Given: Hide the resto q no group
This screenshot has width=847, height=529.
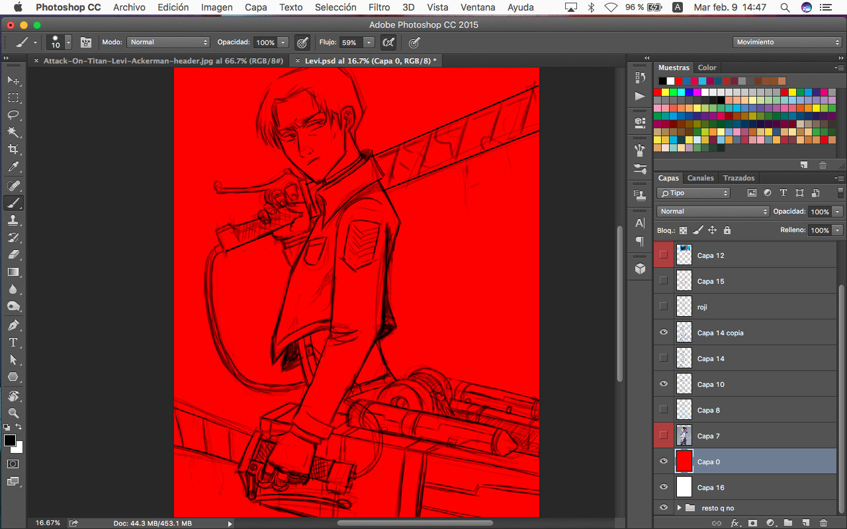Looking at the screenshot, I should (x=664, y=508).
